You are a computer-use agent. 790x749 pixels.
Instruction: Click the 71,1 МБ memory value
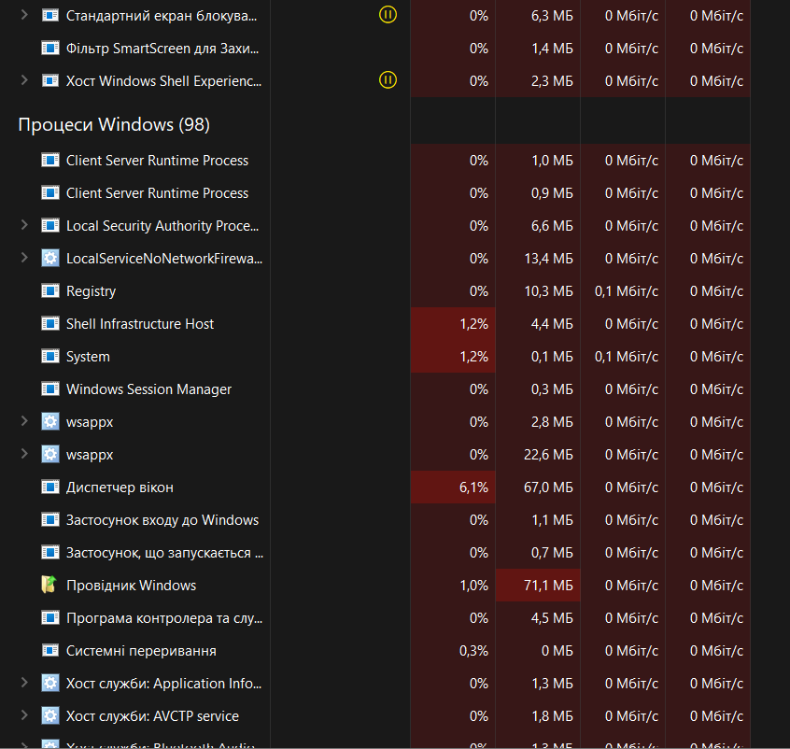[x=548, y=586]
